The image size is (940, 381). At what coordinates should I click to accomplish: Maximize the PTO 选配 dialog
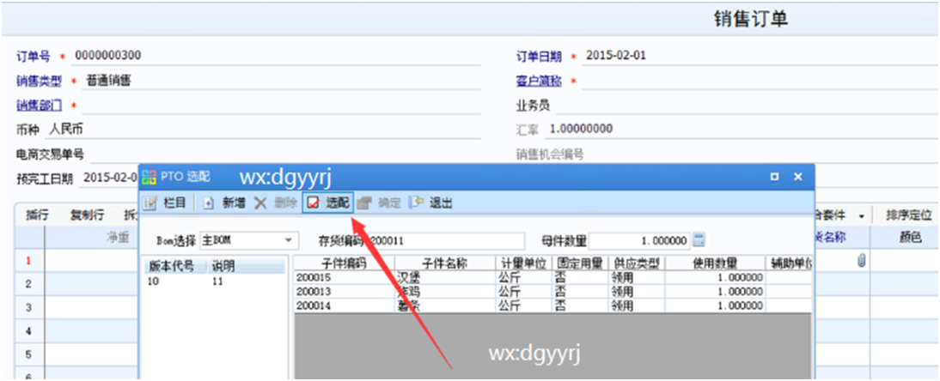(774, 177)
